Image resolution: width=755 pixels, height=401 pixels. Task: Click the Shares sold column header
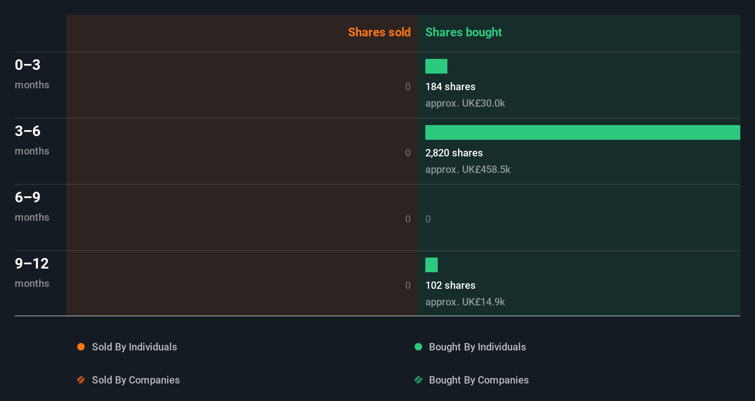379,32
